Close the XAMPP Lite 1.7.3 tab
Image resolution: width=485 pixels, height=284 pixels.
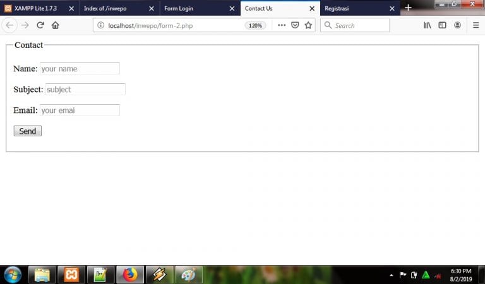(x=71, y=9)
